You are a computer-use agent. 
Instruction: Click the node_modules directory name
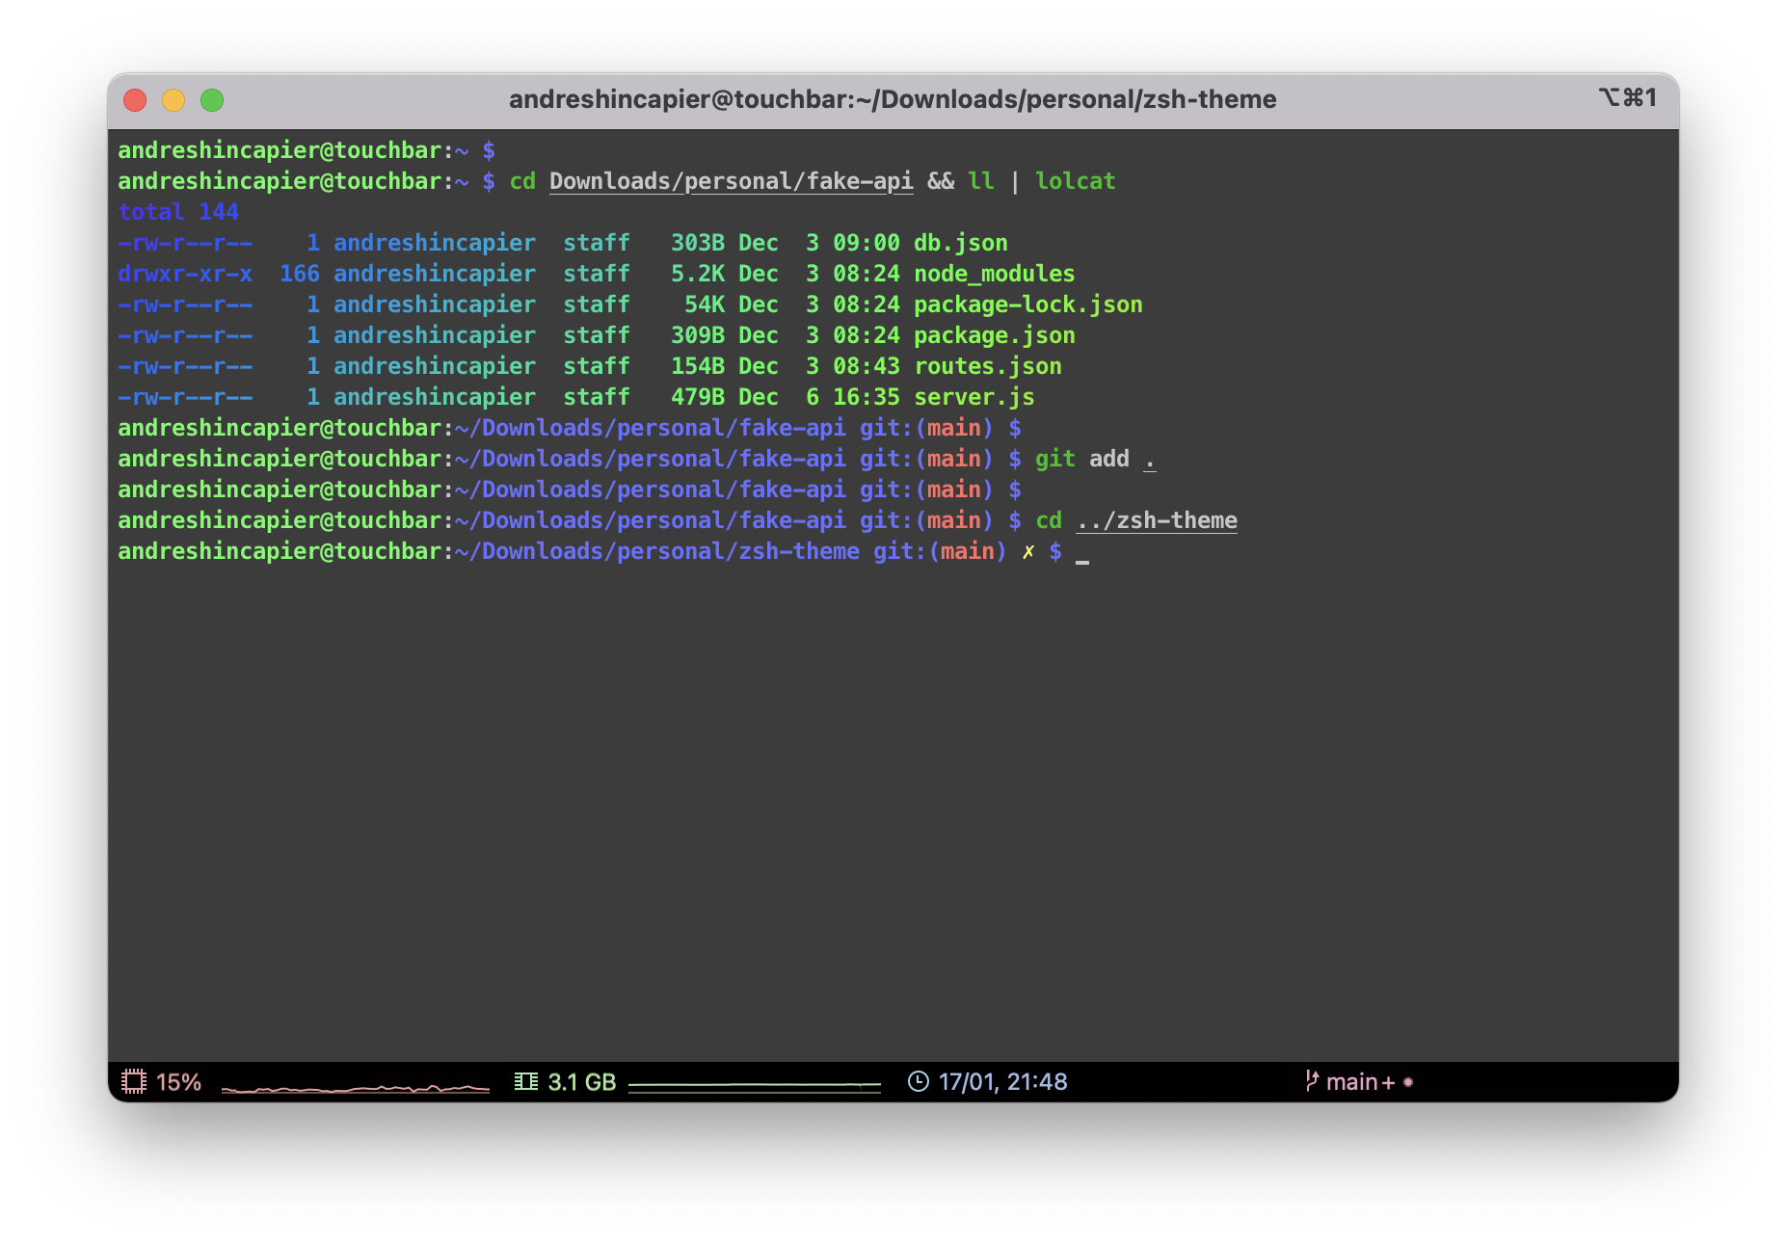995,274
